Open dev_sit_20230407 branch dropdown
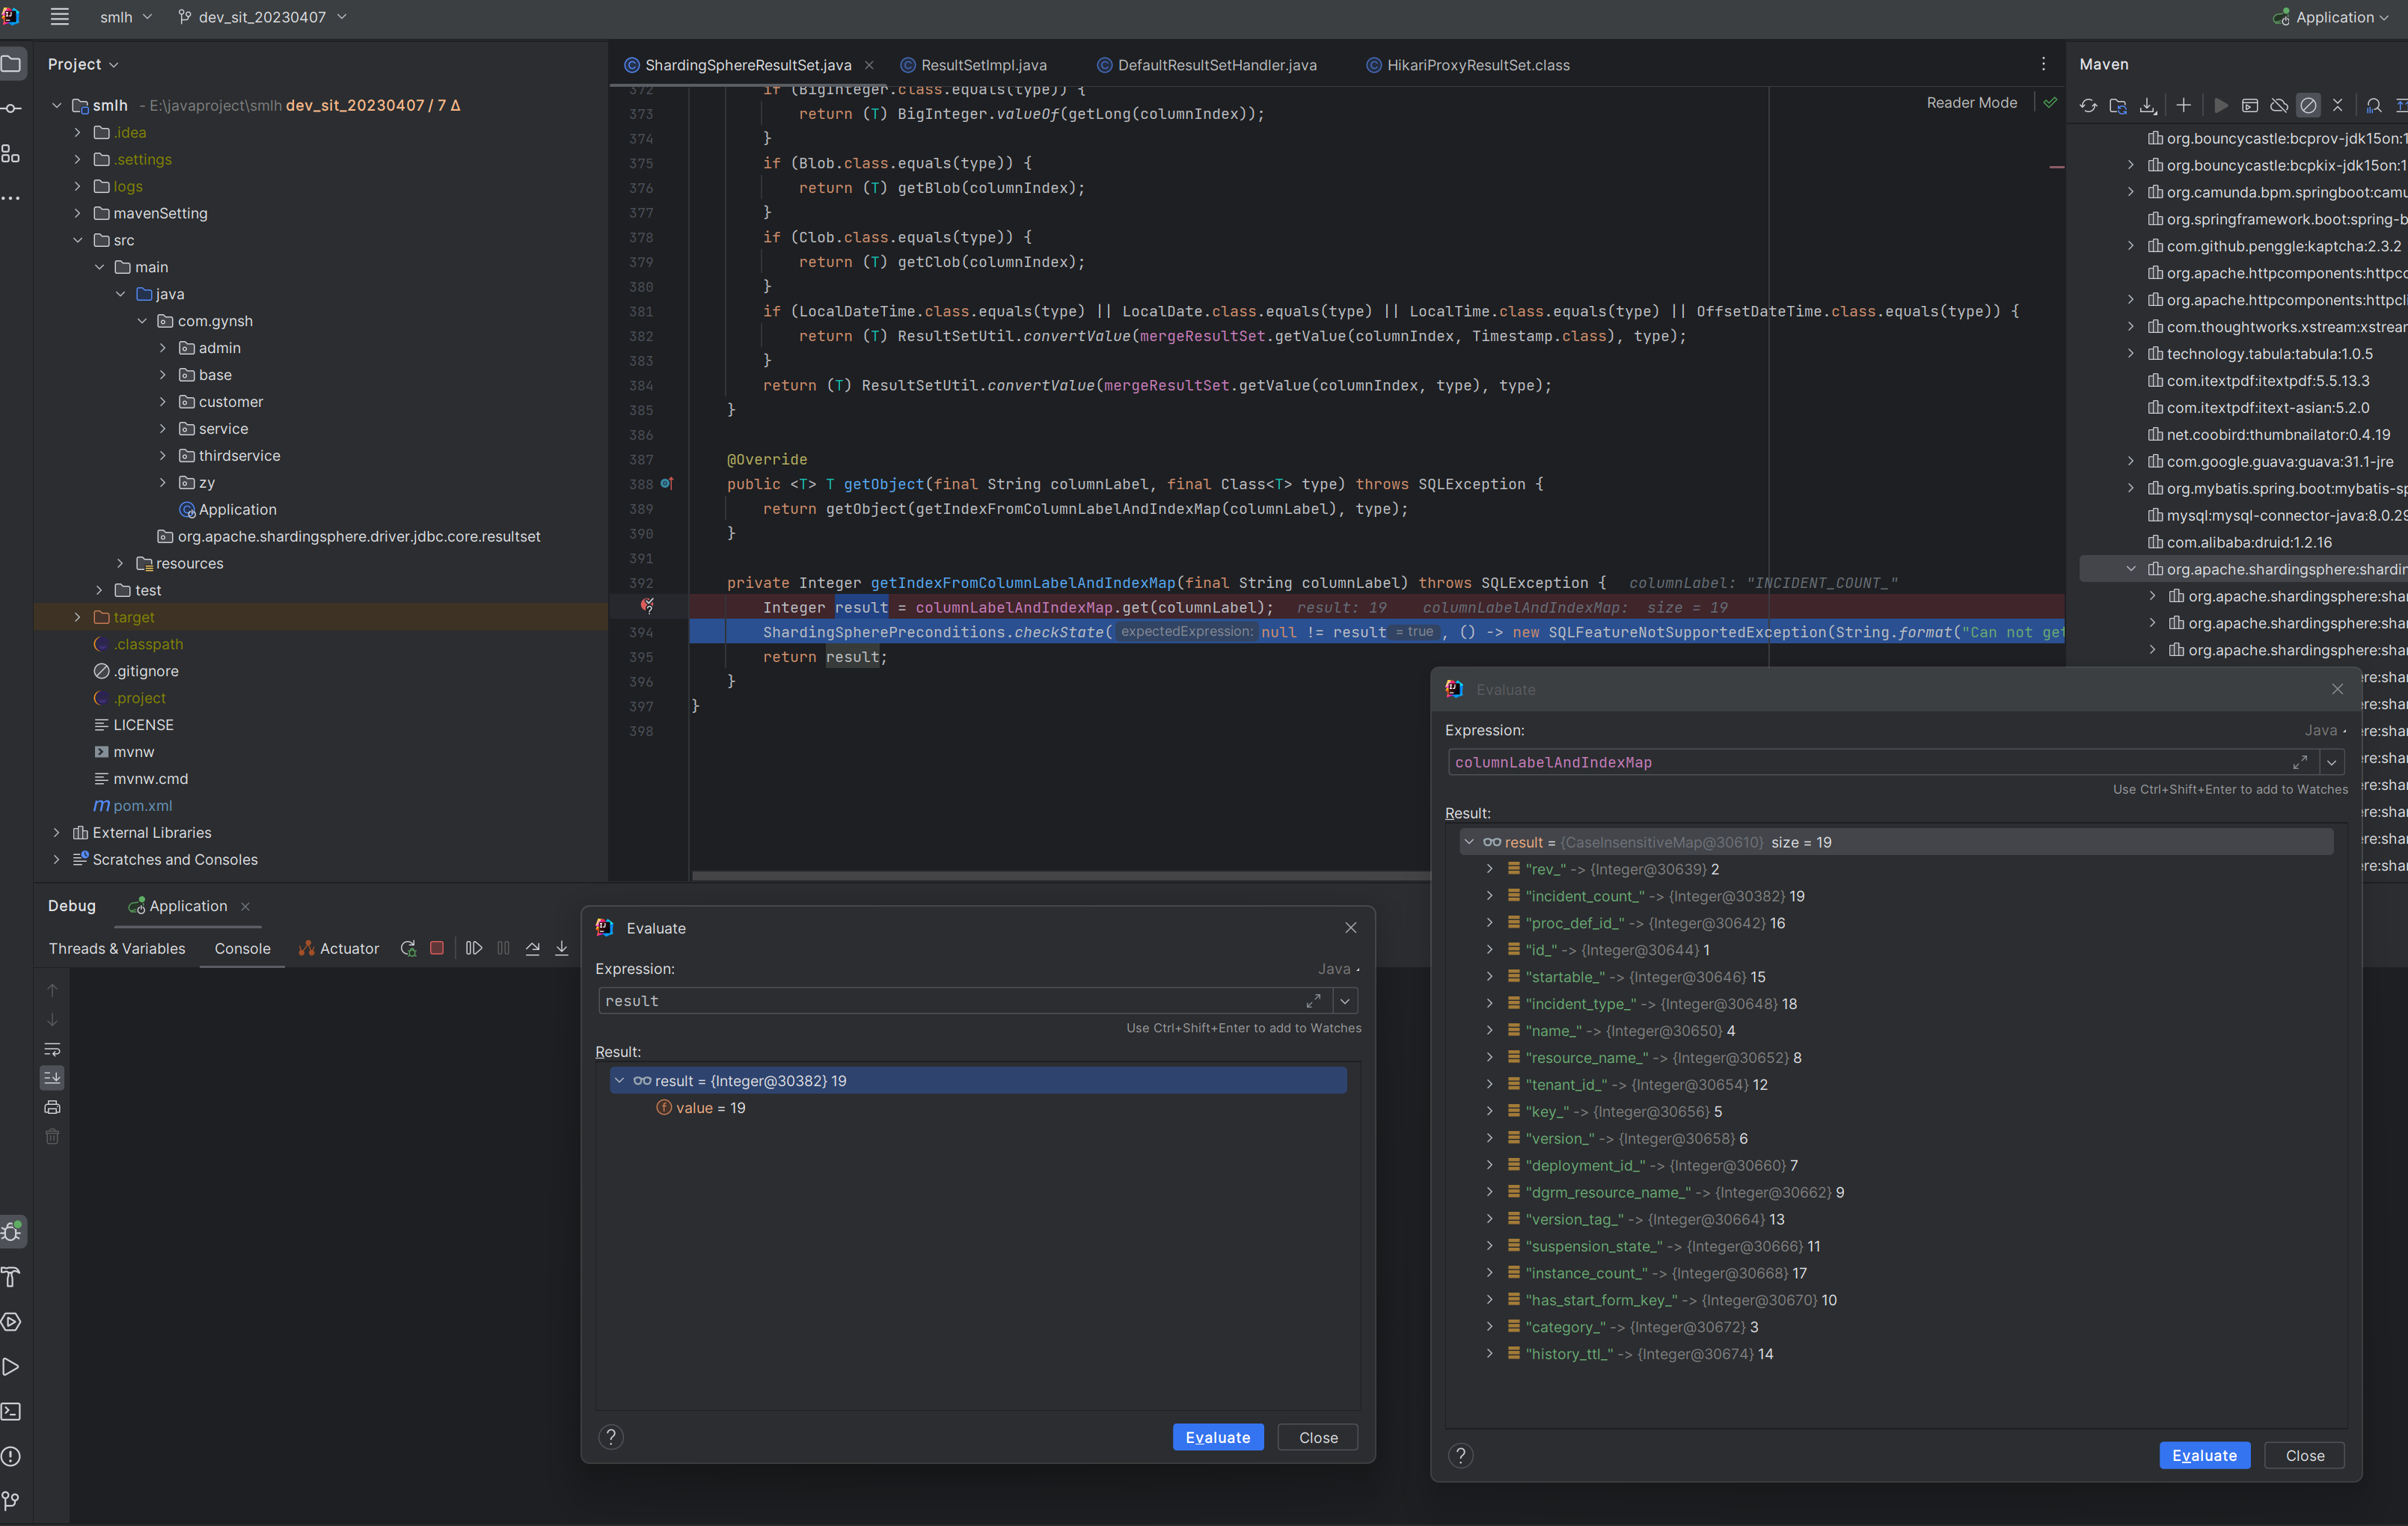2408x1526 pixels. [262, 17]
